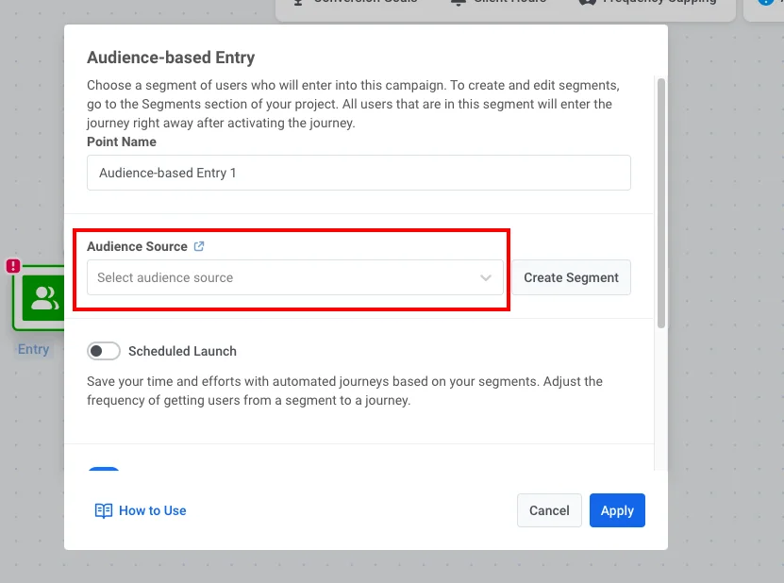784x583 pixels.
Task: Enable the Scheduled Launch toggle
Action: (x=105, y=349)
